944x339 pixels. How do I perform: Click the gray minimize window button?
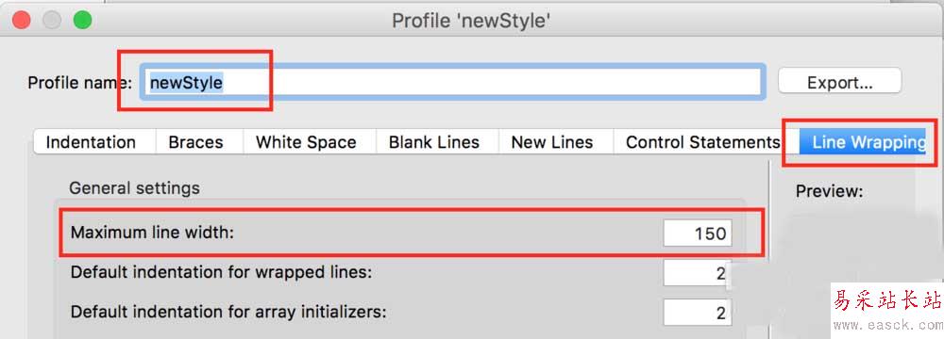tap(52, 20)
